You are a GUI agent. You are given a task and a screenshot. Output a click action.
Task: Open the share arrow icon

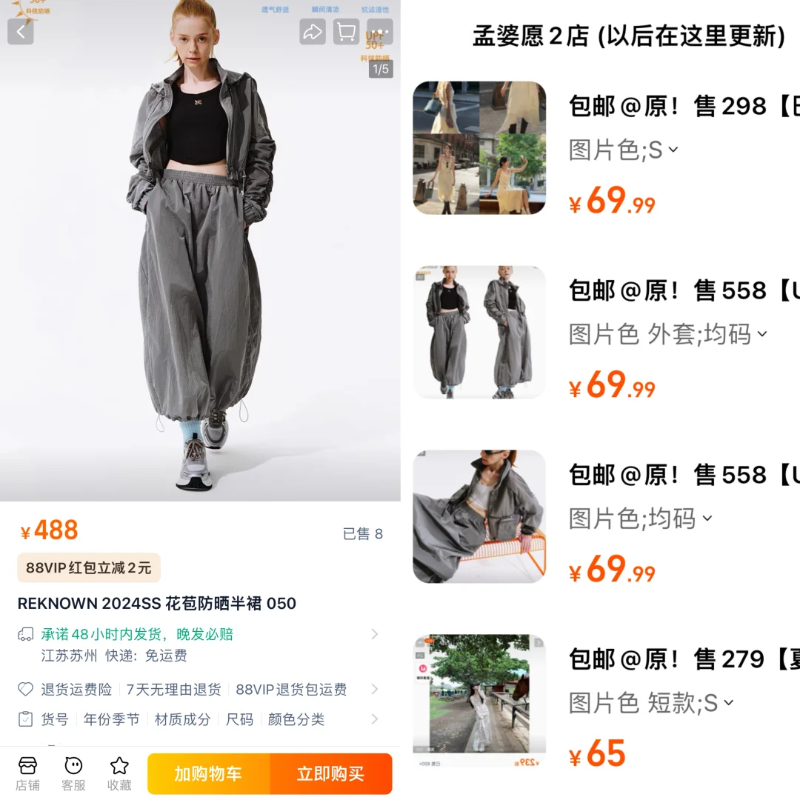pos(313,32)
